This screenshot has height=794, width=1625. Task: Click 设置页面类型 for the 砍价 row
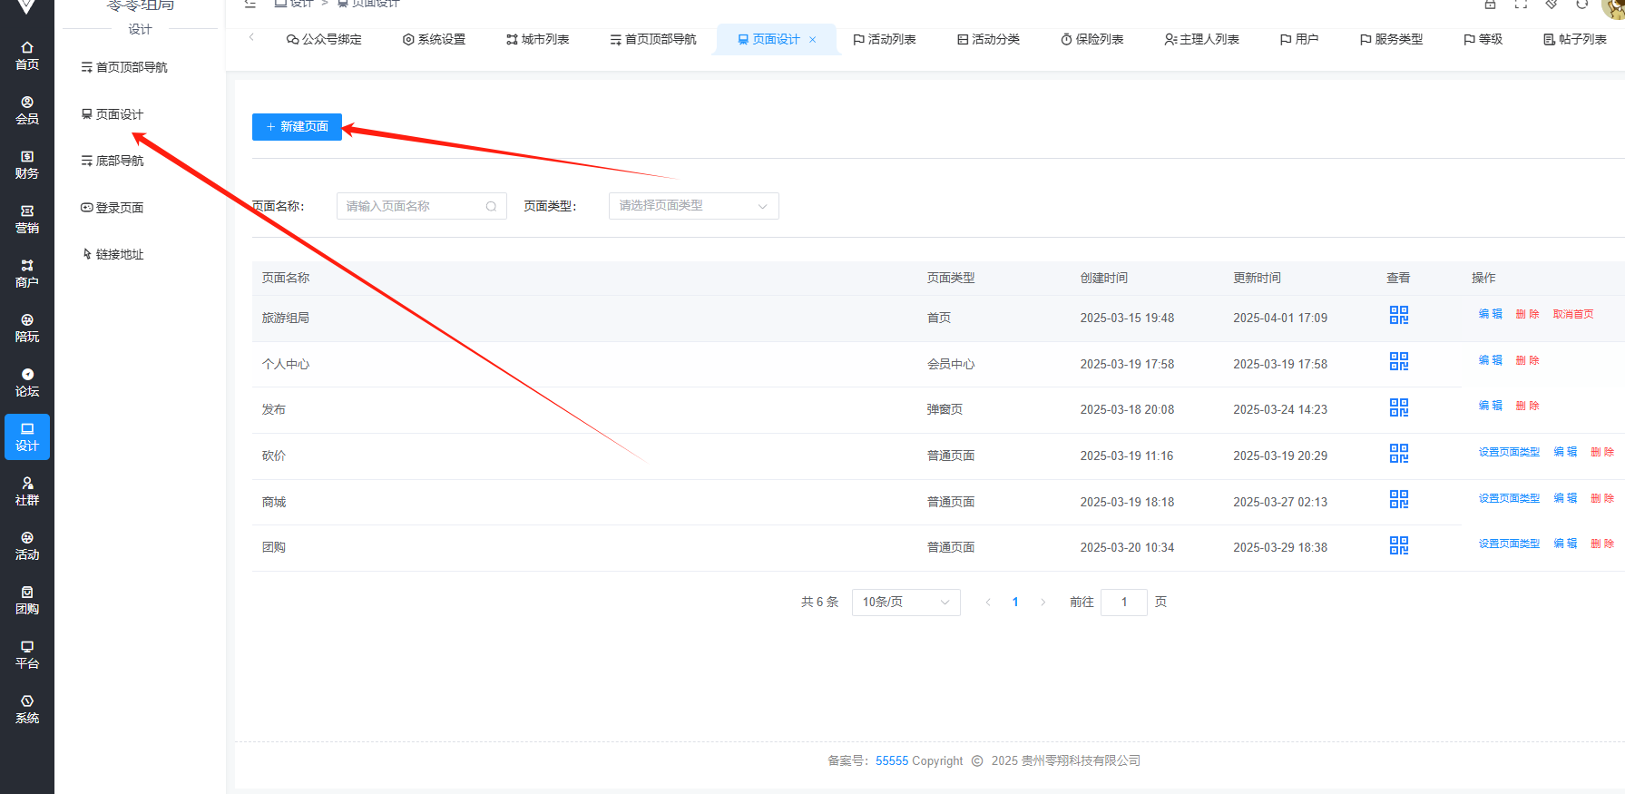coord(1509,452)
